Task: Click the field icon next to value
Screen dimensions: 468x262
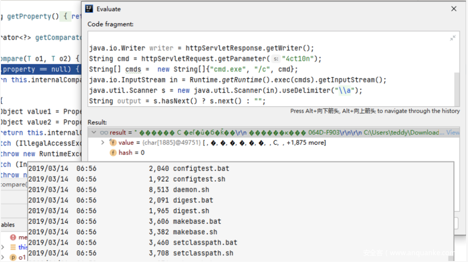Action: click(x=113, y=143)
